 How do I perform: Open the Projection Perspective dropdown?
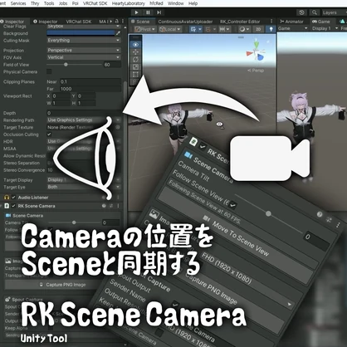point(84,51)
